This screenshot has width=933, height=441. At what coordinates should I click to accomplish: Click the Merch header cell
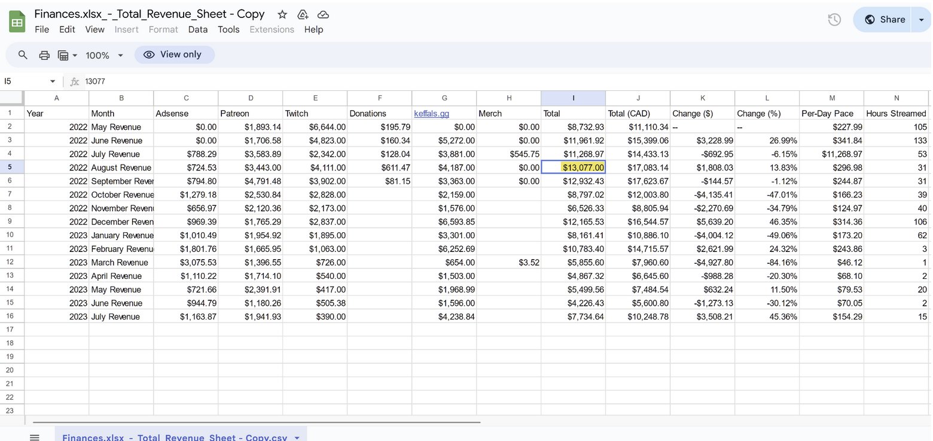508,113
